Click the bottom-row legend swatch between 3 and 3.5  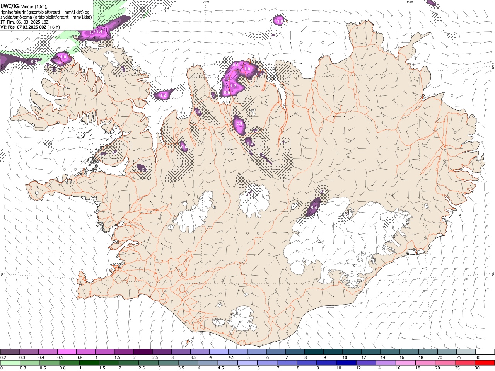coord(169,362)
